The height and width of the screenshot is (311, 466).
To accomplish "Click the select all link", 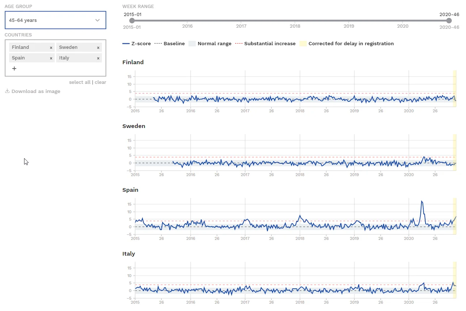I will [80, 82].
